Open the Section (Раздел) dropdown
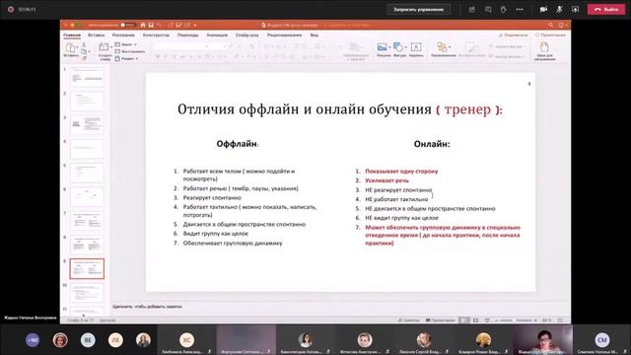The height and width of the screenshot is (355, 631). pyautogui.click(x=127, y=59)
